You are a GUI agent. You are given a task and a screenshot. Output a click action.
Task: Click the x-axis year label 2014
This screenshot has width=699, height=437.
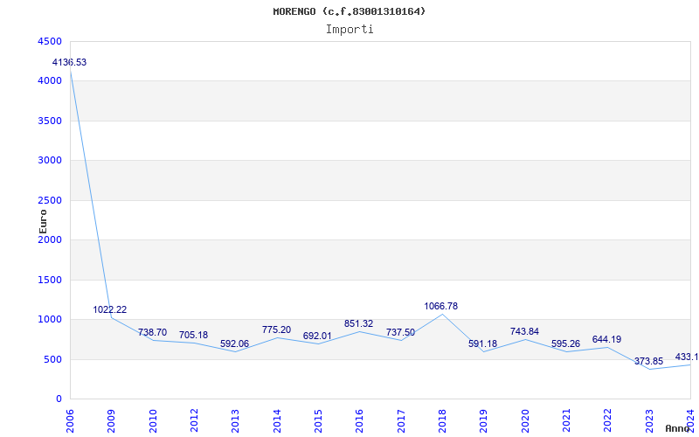coord(277,420)
